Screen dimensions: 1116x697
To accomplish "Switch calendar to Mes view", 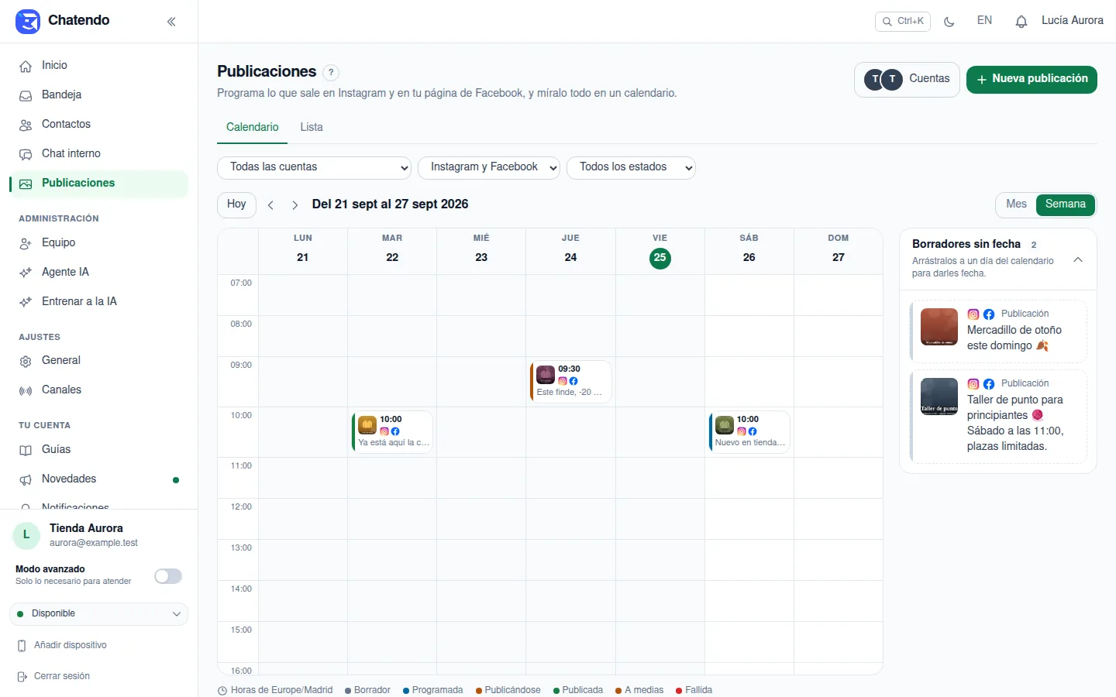I will coord(1016,204).
